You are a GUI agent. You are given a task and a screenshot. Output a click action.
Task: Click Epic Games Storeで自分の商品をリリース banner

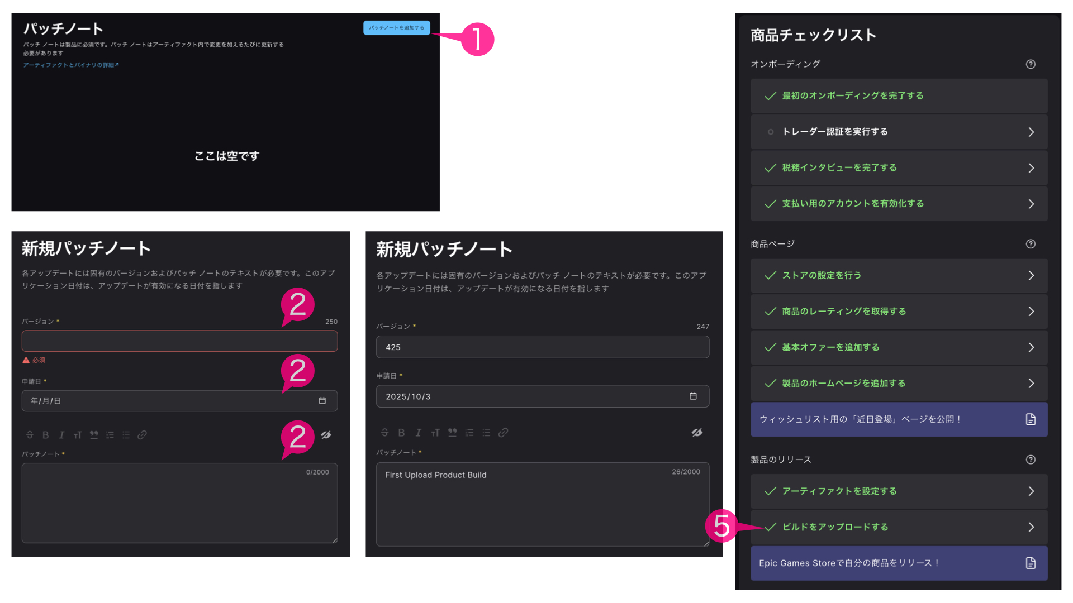pyautogui.click(x=899, y=563)
